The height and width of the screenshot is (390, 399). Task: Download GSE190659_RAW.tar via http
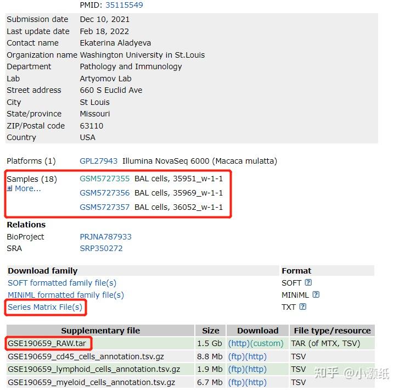tap(239, 343)
